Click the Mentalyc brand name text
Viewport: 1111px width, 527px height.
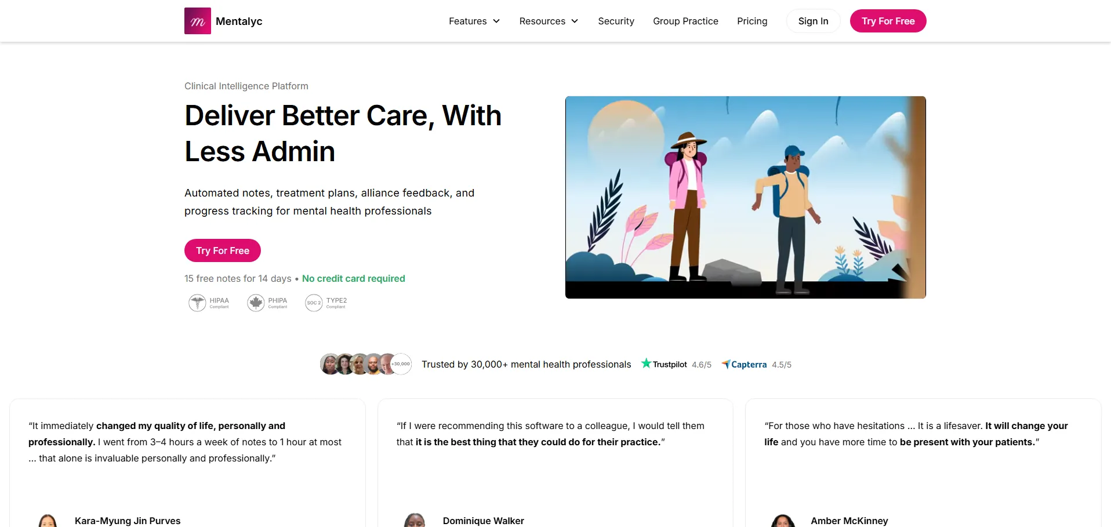[x=239, y=21]
